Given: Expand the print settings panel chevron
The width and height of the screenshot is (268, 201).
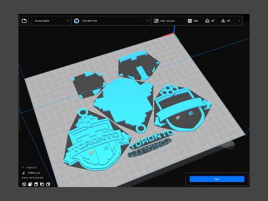Looking at the screenshot, I should pyautogui.click(x=239, y=21).
